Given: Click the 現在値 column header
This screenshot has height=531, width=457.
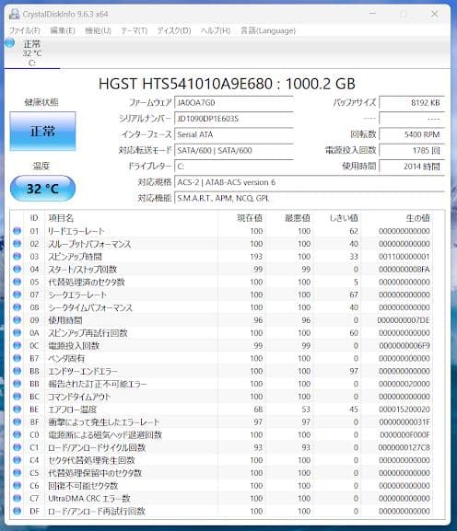Looking at the screenshot, I should [250, 218].
